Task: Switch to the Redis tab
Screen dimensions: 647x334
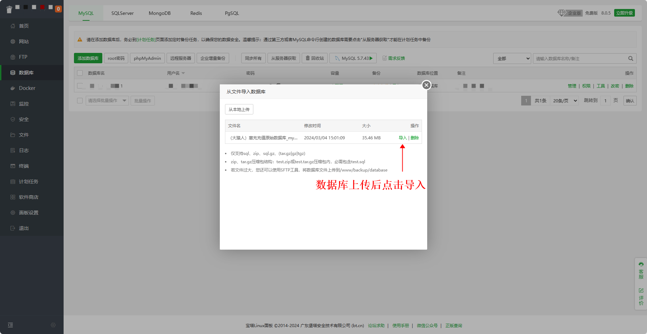Action: 196,13
